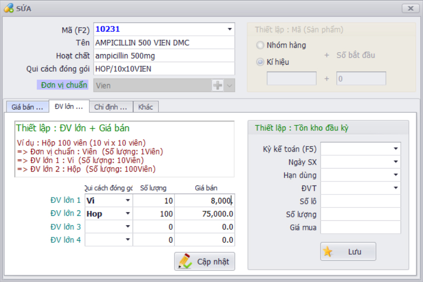This screenshot has width=423, height=282.
Task: Open the Hạn dùng date dropdown
Action: click(x=396, y=175)
